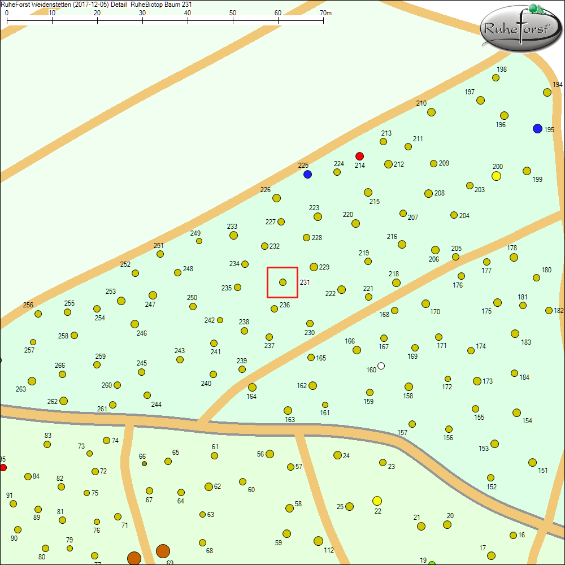Select tree marker 198

click(x=496, y=78)
